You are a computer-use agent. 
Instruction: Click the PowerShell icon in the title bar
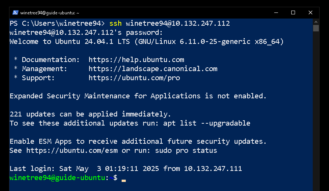point(15,12)
